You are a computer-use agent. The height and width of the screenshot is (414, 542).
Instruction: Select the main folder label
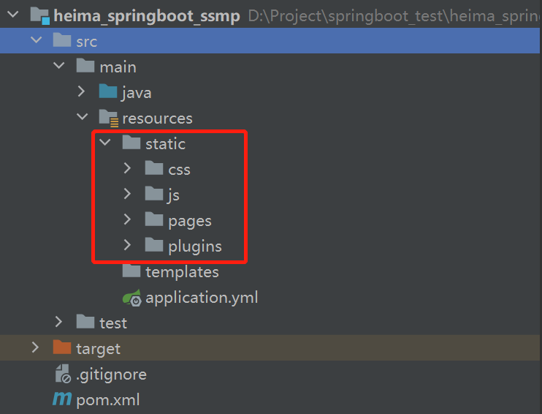(118, 67)
